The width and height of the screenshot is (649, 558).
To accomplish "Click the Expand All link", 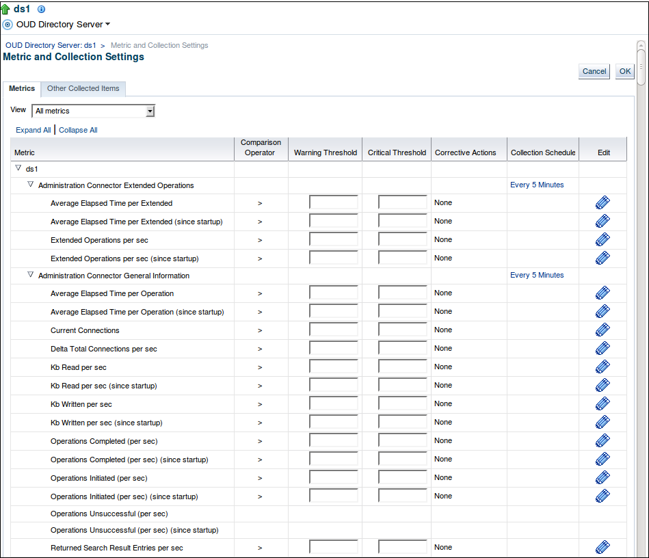I will click(33, 130).
